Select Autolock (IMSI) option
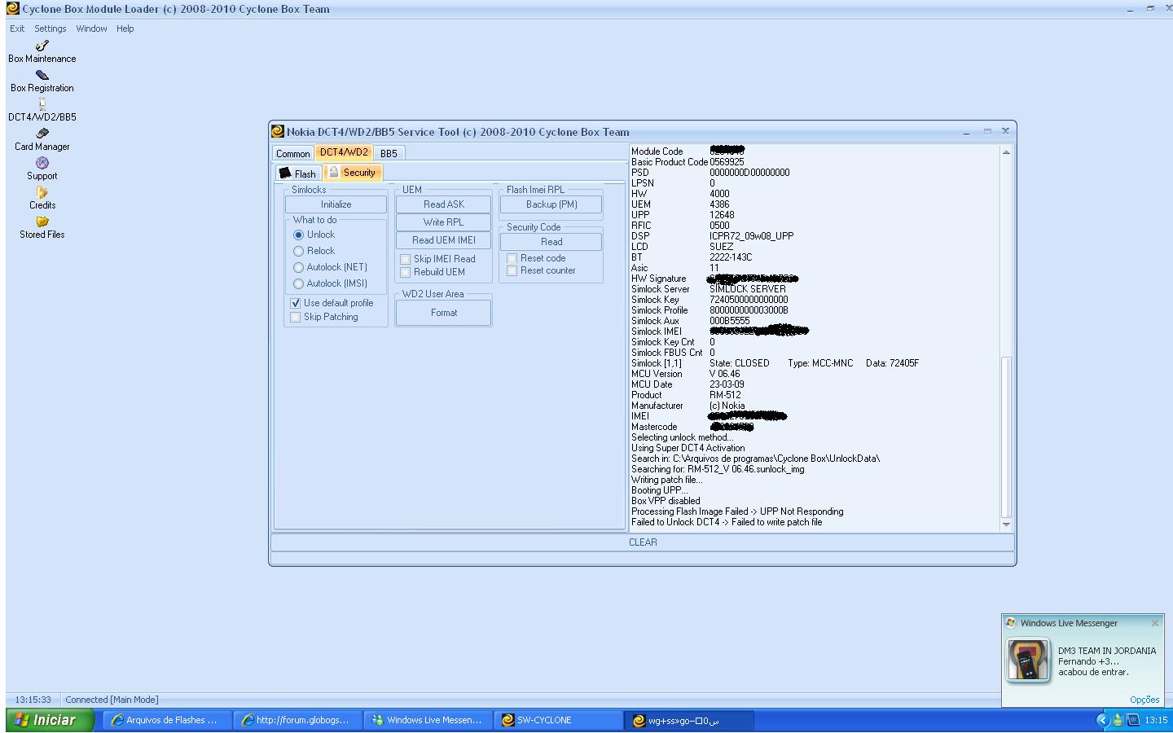1173x733 pixels. pos(298,283)
